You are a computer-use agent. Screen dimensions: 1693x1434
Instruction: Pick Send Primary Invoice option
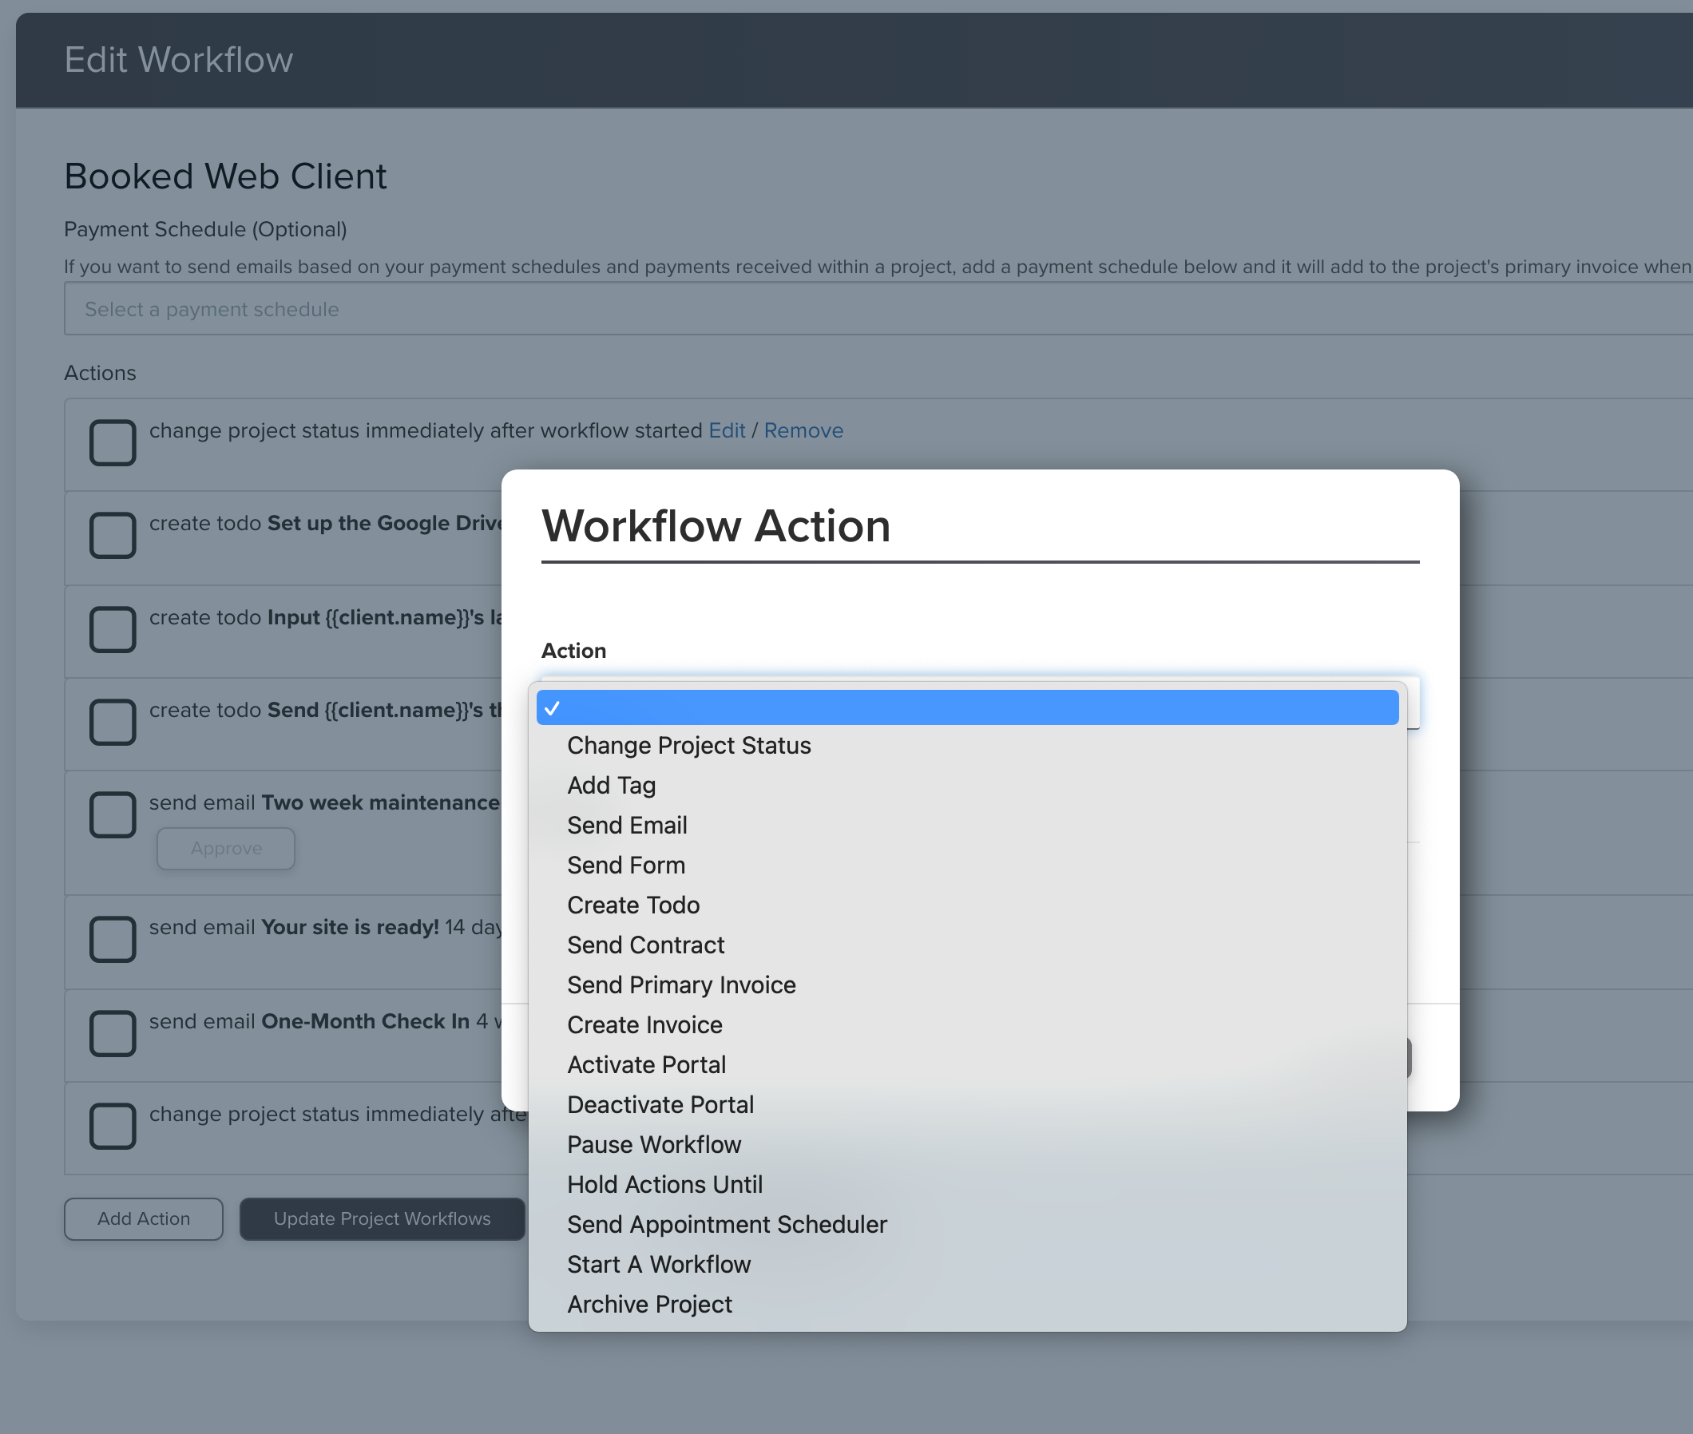(x=681, y=984)
